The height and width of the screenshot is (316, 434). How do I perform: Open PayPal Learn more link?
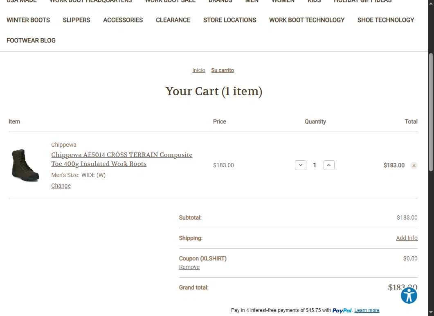[367, 310]
